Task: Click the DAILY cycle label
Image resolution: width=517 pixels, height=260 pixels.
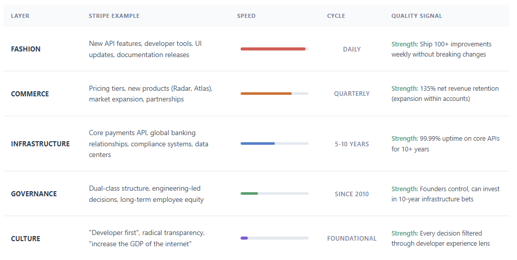Action: pos(352,49)
